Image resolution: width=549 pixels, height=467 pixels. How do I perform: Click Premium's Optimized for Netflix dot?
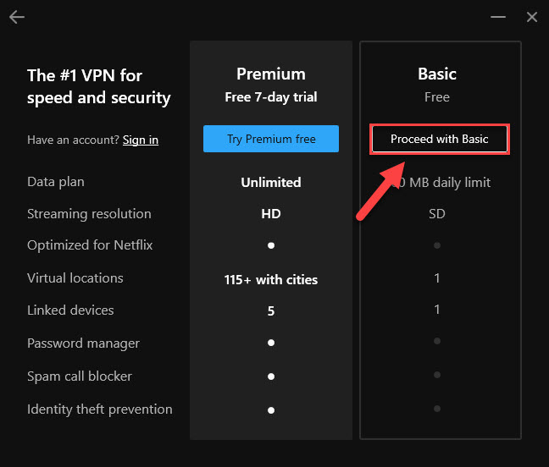[x=271, y=245]
